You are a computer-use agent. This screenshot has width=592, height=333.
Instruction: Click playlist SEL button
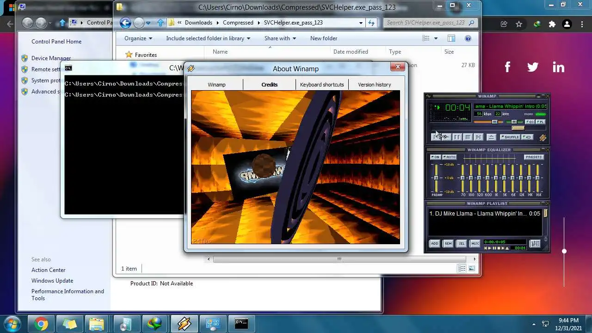(x=462, y=243)
